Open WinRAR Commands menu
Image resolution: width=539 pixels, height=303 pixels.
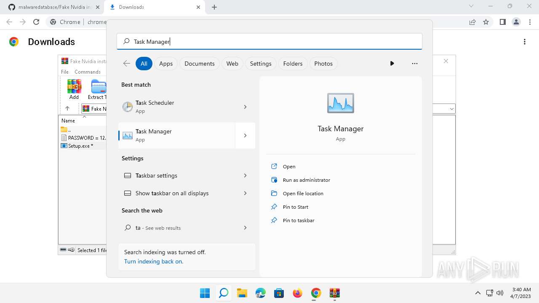point(88,72)
